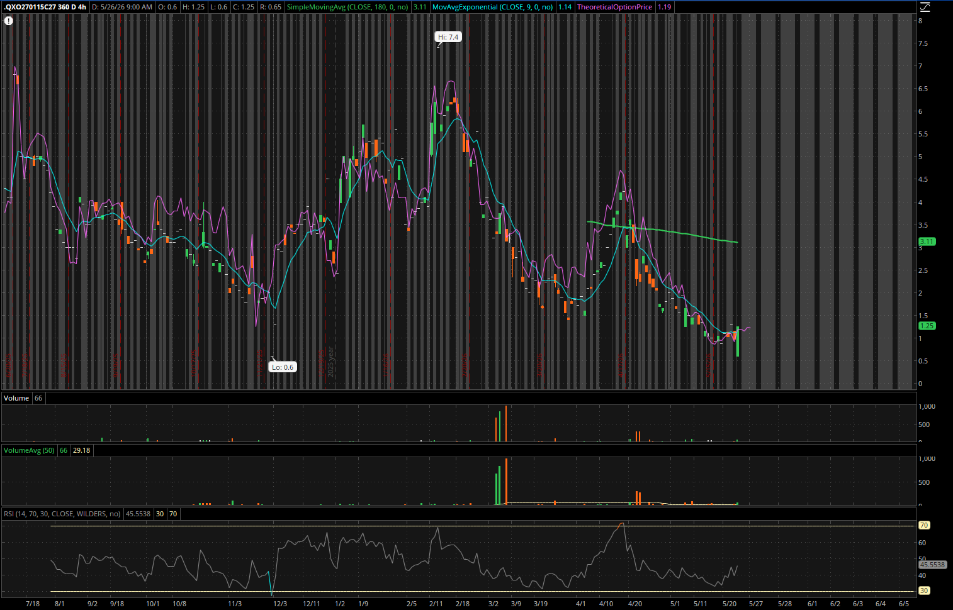953x610 pixels.
Task: Click the date field D: 5/26/26 9:00 AM
Action: point(122,7)
